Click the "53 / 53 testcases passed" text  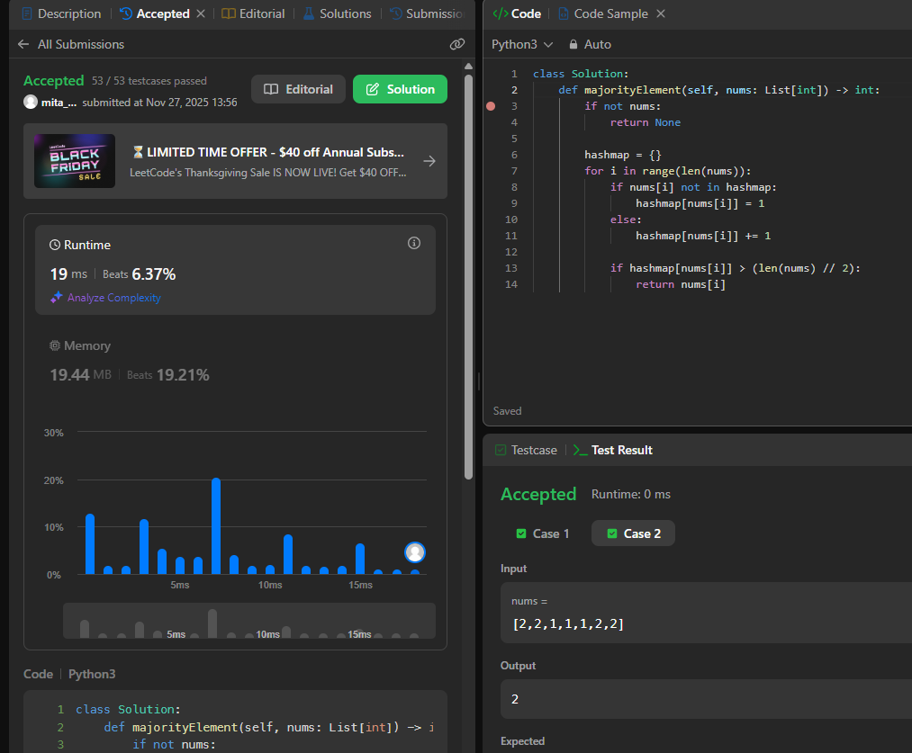(149, 81)
